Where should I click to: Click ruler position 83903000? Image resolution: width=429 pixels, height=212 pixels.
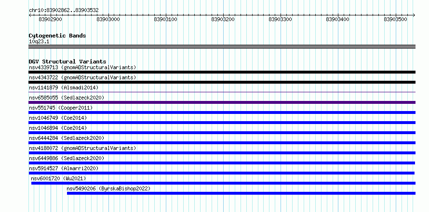[x=108, y=19]
